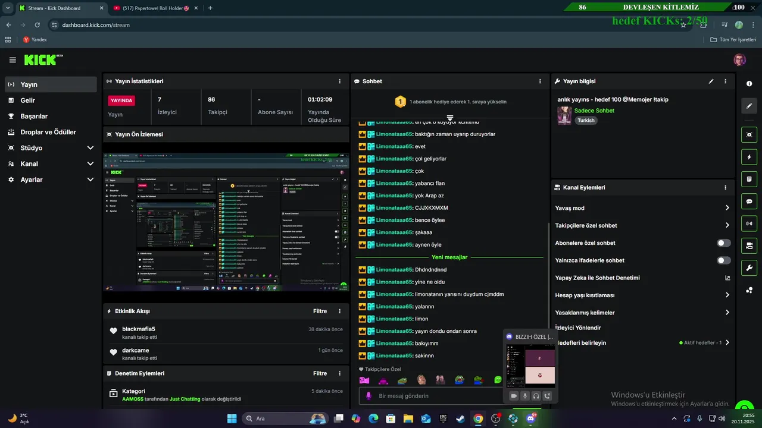Open the info icon in right sidebar
The width and height of the screenshot is (762, 428).
749,84
